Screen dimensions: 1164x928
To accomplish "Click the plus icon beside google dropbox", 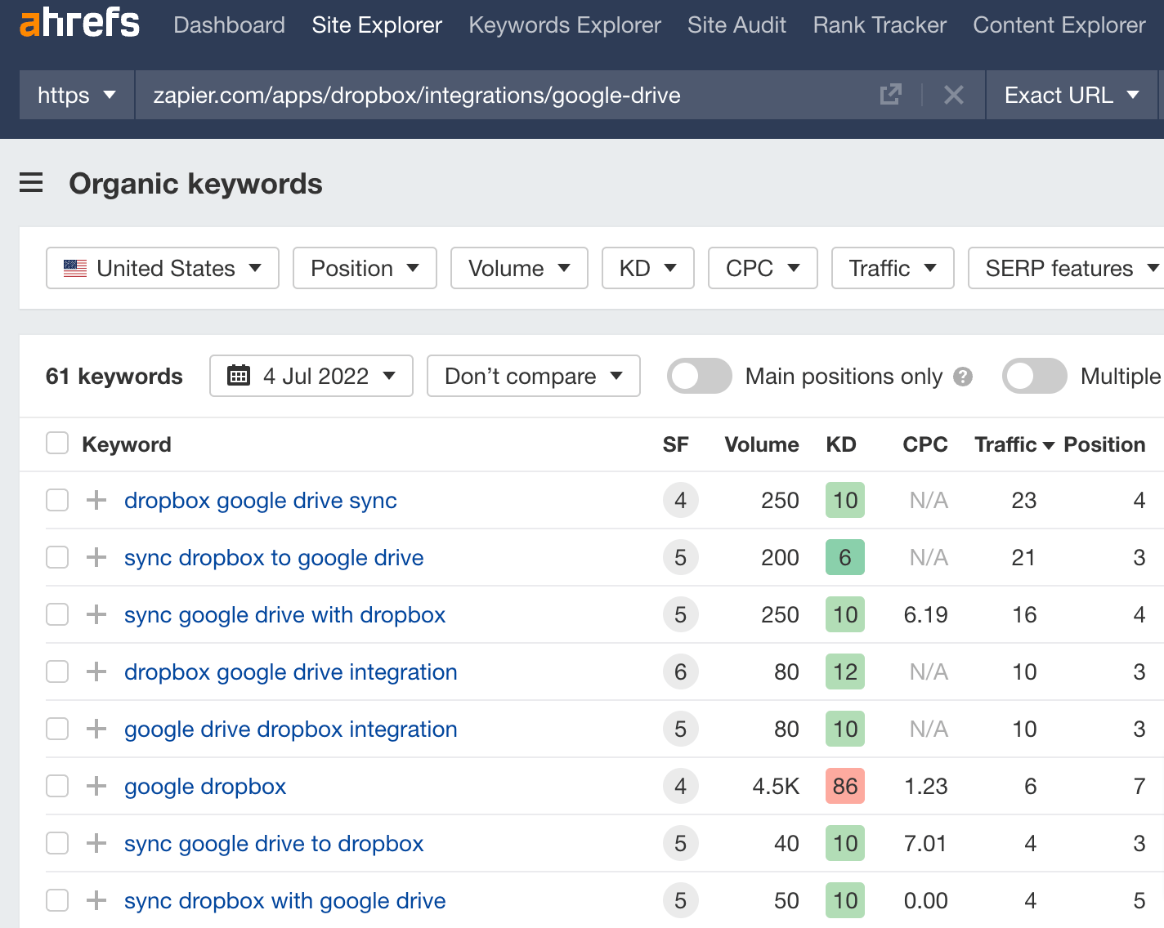I will [x=96, y=786].
